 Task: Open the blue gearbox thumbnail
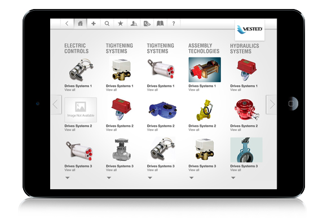[163, 110]
